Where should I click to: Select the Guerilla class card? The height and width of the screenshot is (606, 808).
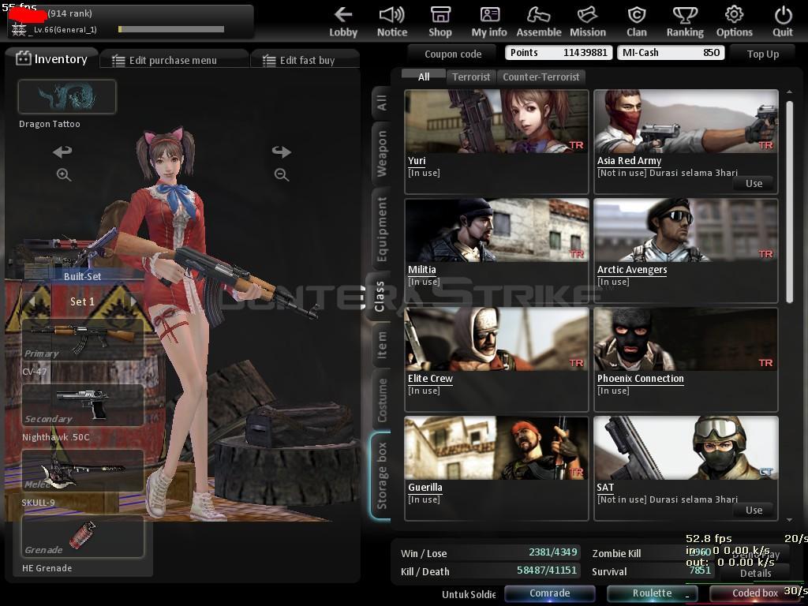[x=497, y=469]
